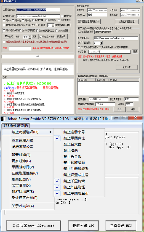Viewport: 144px width, 232px height.
Task: Check the ZIP文件加密 option
Action: click(x=79, y=47)
